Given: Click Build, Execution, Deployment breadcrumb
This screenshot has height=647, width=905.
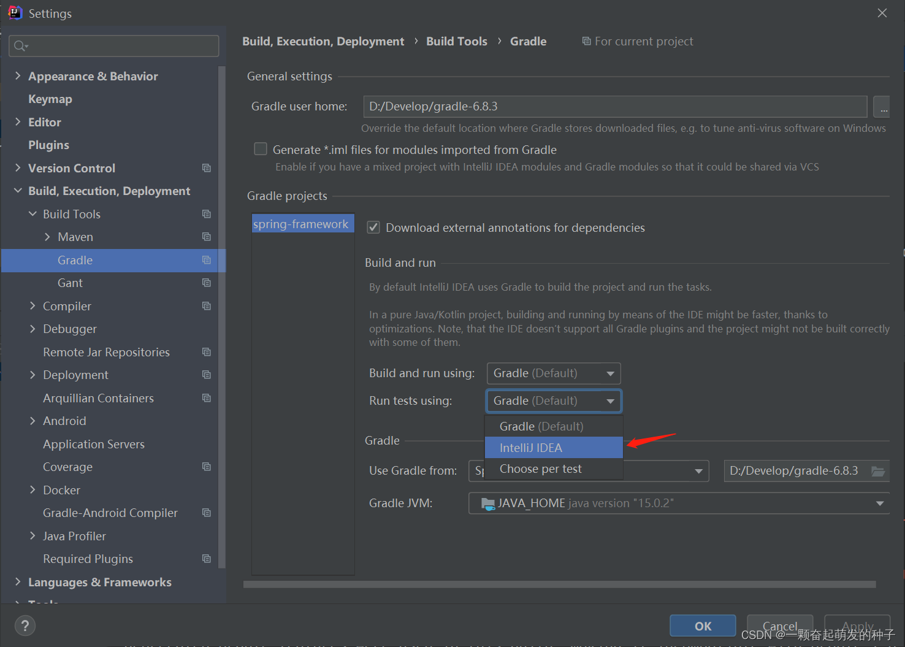Looking at the screenshot, I should [x=323, y=41].
